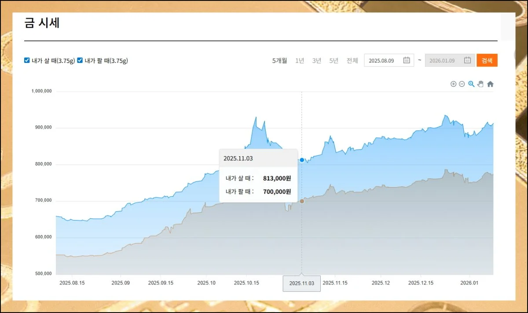Image resolution: width=528 pixels, height=313 pixels.
Task: Click the zoom out minus icon
Action: click(x=462, y=84)
